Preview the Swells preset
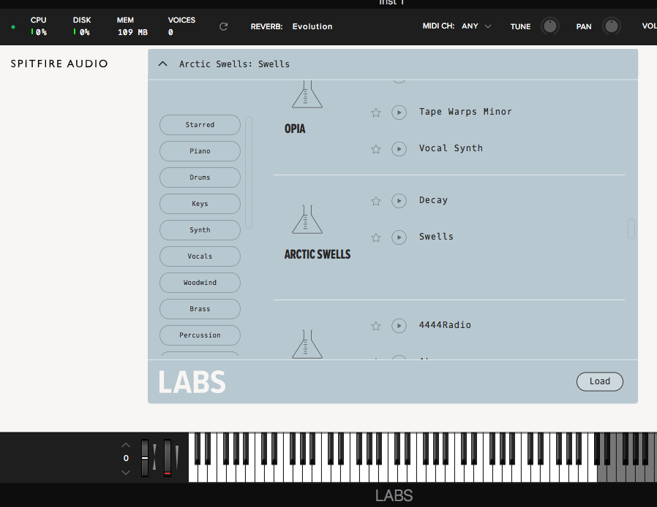Viewport: 657px width, 507px height. click(x=399, y=236)
